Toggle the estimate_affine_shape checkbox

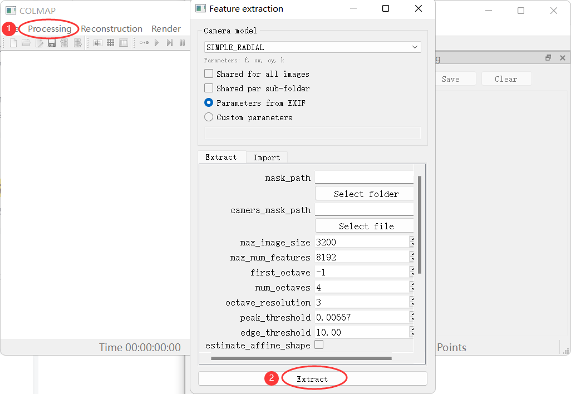(319, 345)
